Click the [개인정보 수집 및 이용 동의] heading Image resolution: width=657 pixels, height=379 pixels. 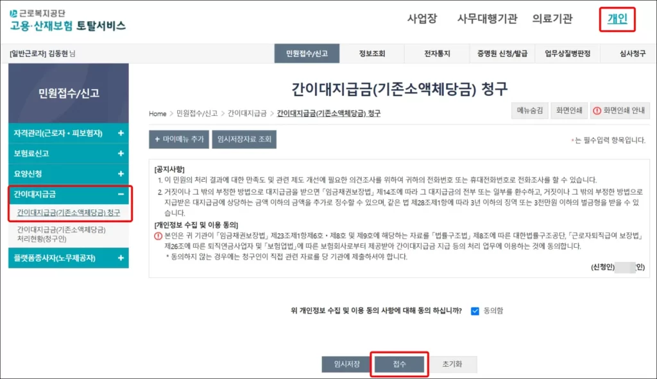coord(196,225)
